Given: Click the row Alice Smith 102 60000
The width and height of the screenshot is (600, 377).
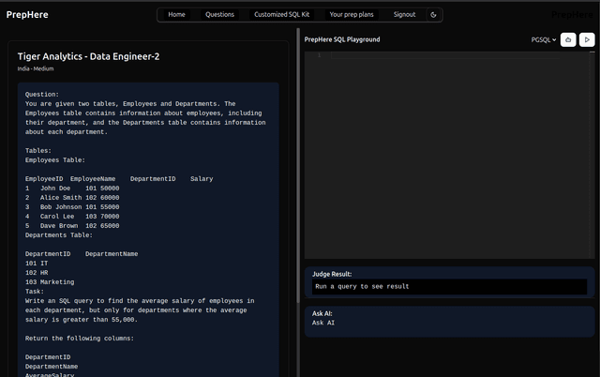Looking at the screenshot, I should tap(72, 198).
